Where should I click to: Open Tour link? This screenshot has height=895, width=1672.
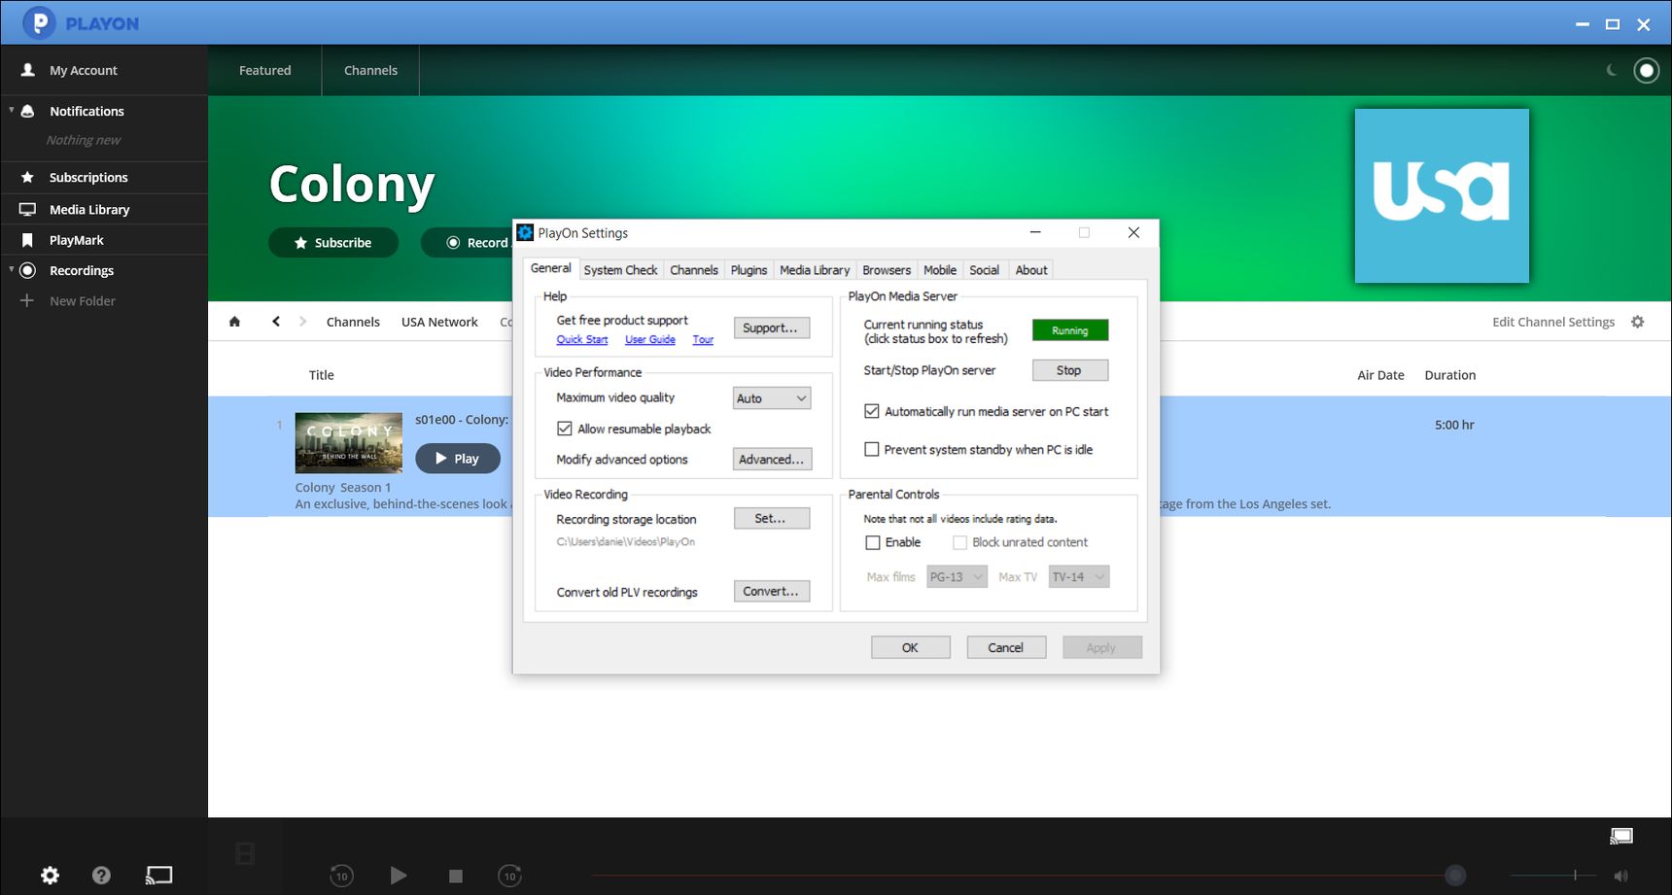(x=703, y=339)
